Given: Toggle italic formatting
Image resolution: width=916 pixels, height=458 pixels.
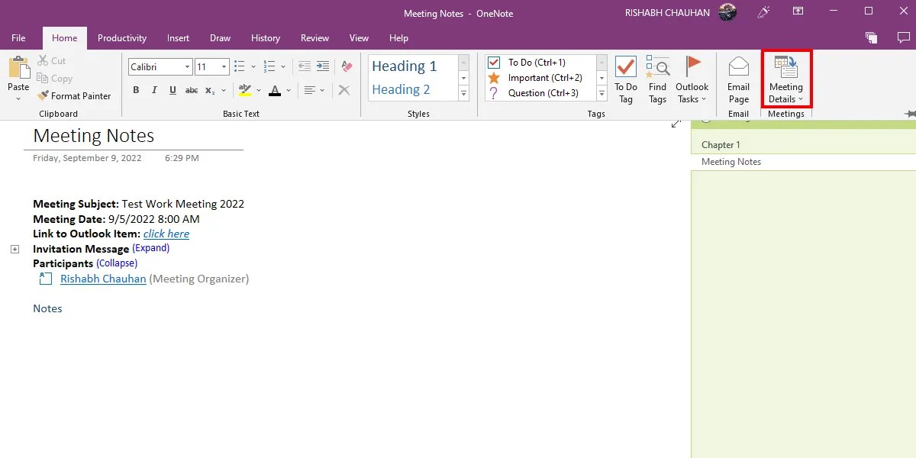Looking at the screenshot, I should click(x=154, y=89).
